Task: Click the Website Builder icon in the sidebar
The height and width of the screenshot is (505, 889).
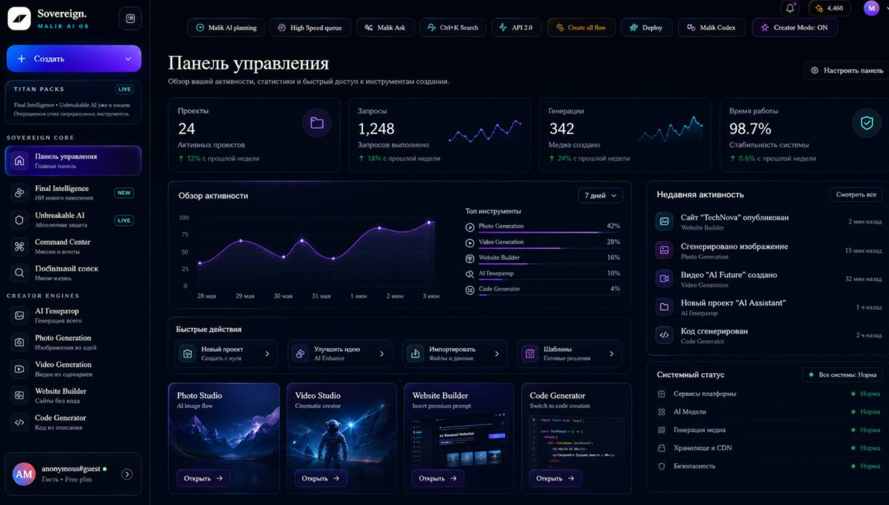Action: click(19, 395)
